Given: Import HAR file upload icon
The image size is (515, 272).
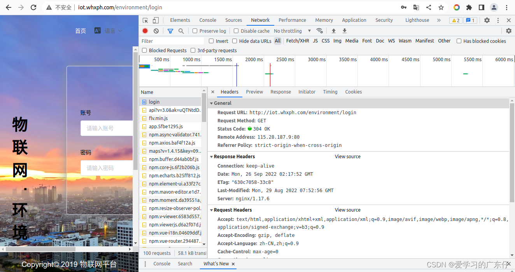Looking at the screenshot, I should 333,31.
